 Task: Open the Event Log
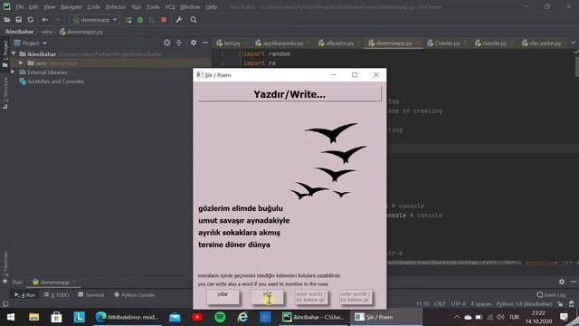[x=551, y=295]
